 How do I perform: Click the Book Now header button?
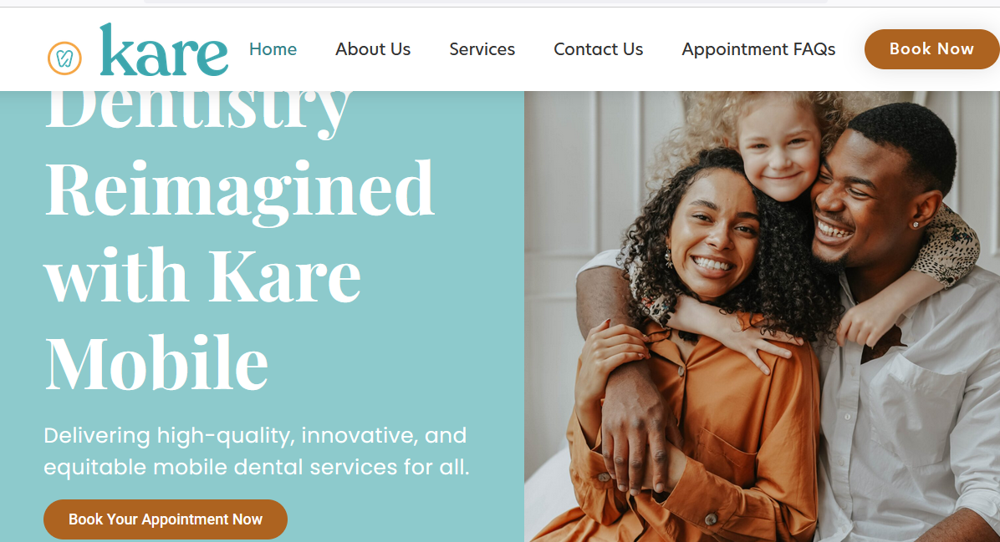click(931, 49)
